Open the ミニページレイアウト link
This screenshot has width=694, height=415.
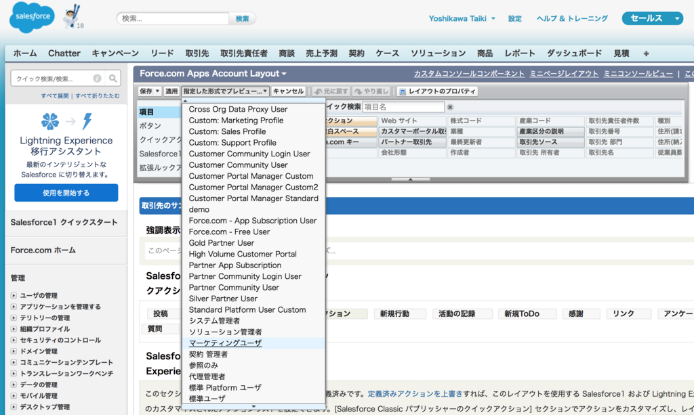tap(564, 74)
